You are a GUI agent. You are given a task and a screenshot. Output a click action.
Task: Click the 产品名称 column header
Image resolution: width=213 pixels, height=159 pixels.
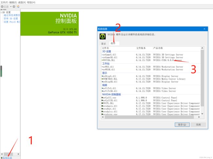158,48
